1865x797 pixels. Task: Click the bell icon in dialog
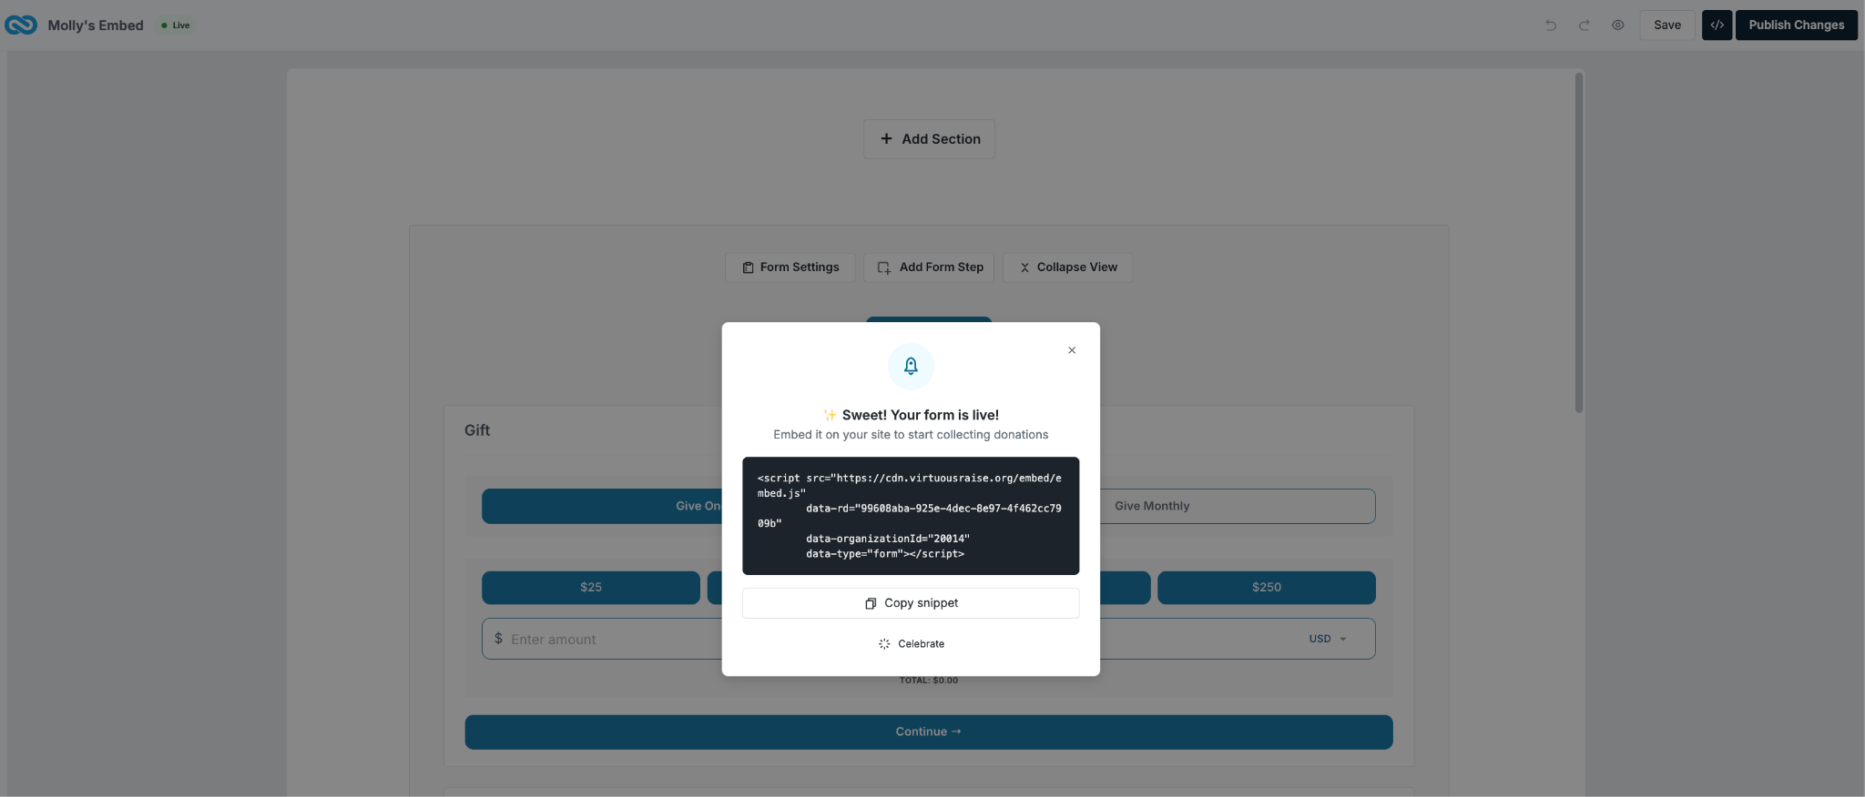(x=911, y=366)
